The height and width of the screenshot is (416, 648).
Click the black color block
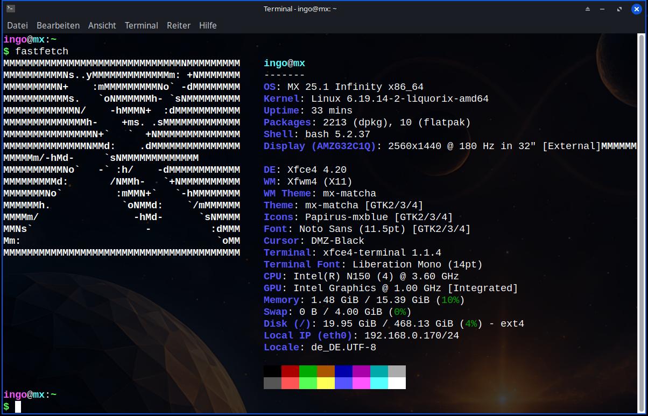point(272,371)
